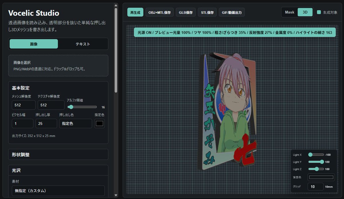The image size is (344, 199).
Task: Select the 画像 input tab
Action: point(34,44)
